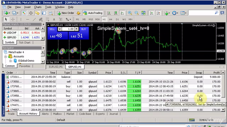Open the New Chart toolbar icon
The image size is (227, 127).
coord(7,13)
